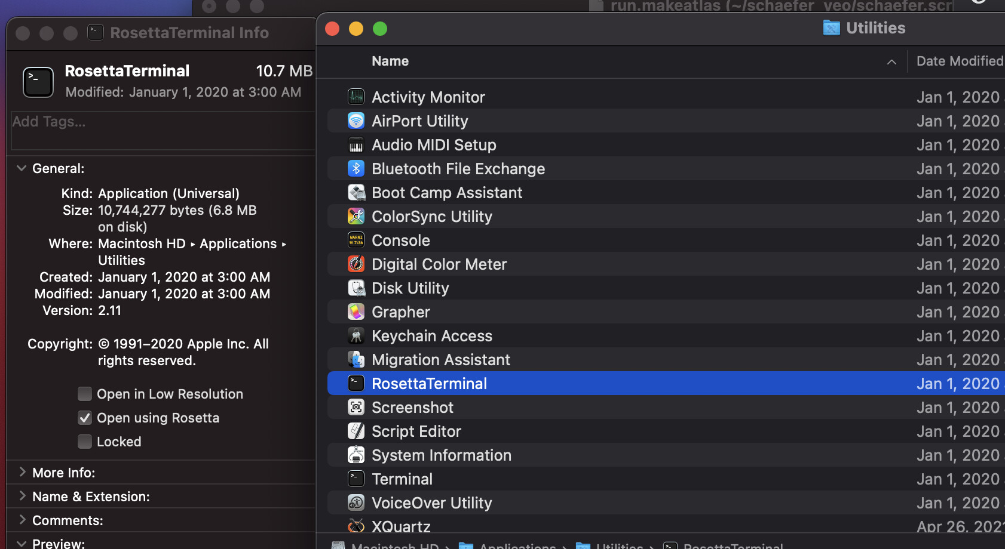Select Console in the Utilities list
The width and height of the screenshot is (1005, 549).
(401, 240)
